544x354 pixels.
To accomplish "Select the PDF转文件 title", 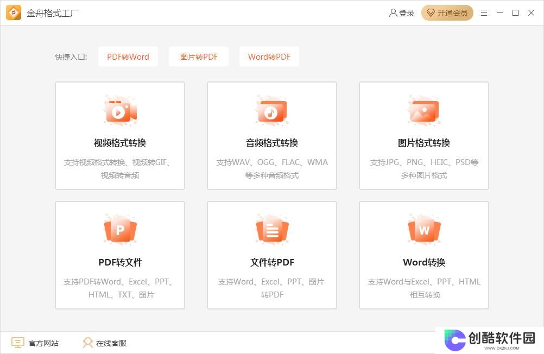I will coord(120,262).
